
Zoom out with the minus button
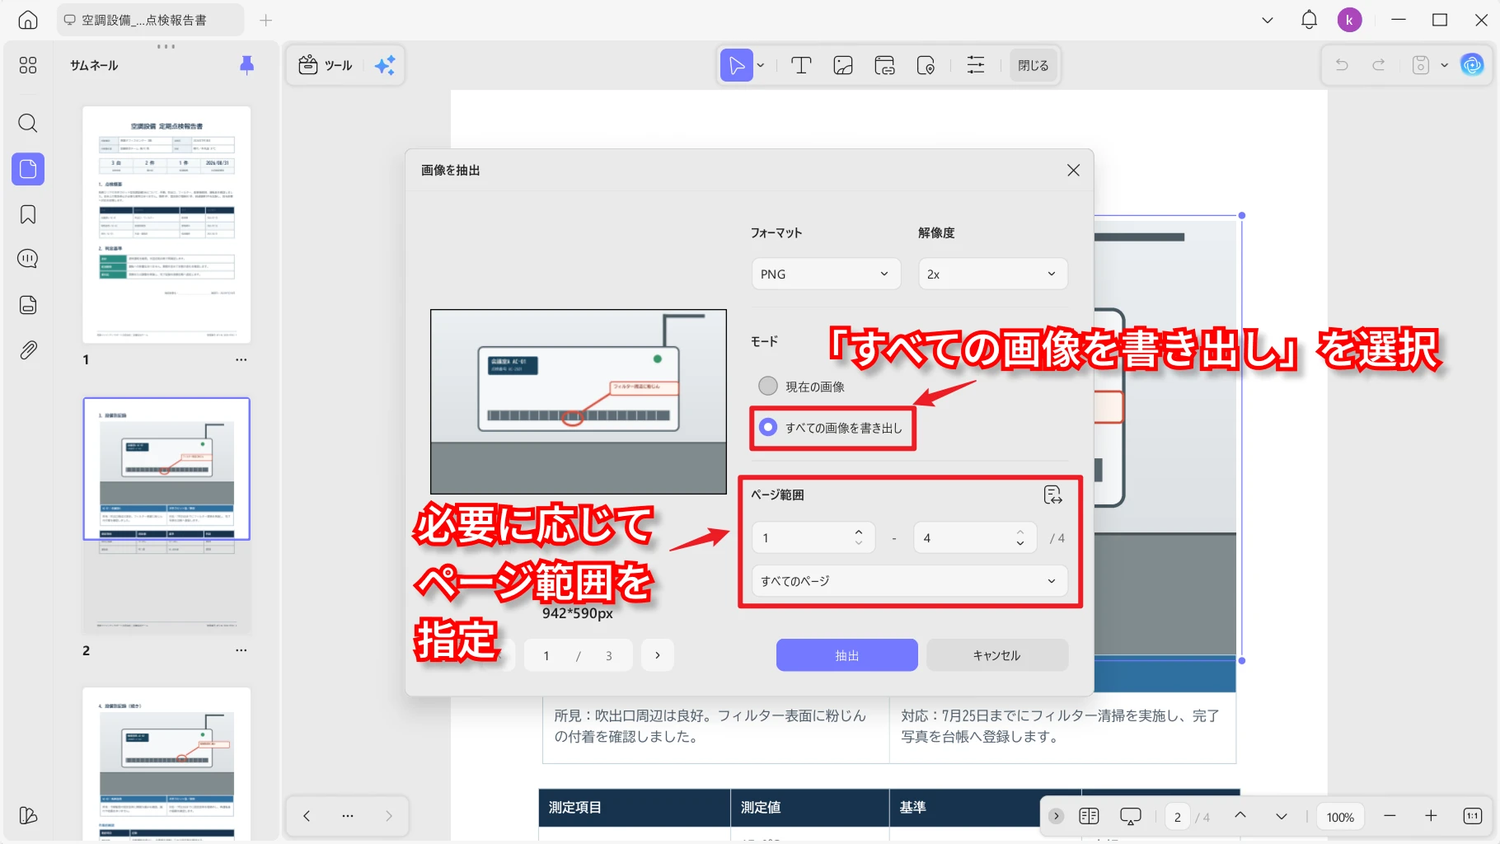click(1390, 816)
